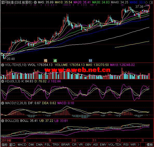
Task: Open the 窗口 tab
Action: (12, 145)
